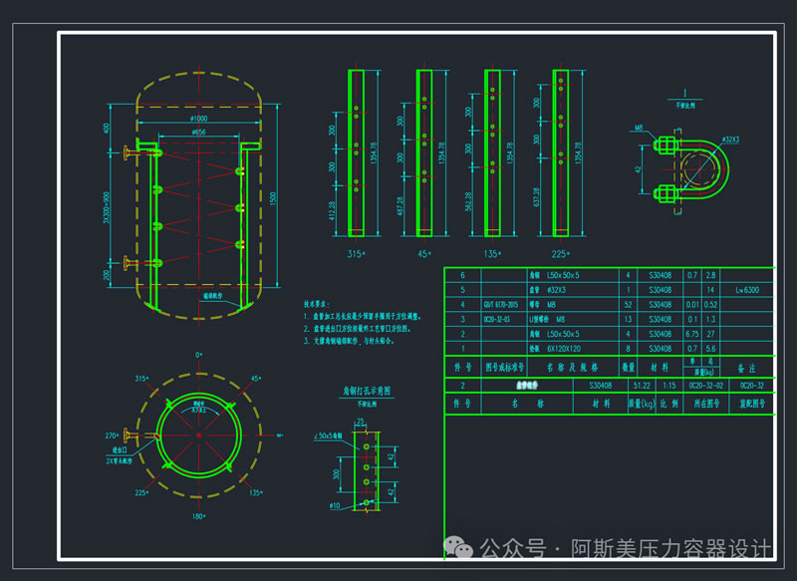Select the ø656 coil diameter dimension
Screen dimensions: 797x581
[x=197, y=132]
